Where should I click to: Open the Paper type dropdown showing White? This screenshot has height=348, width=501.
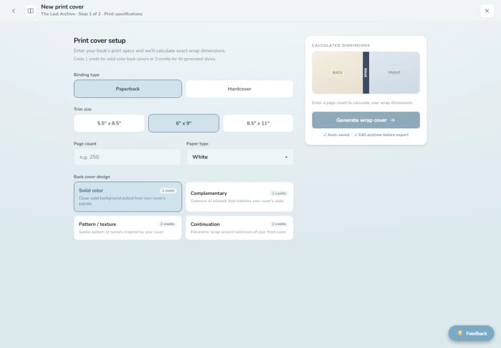point(240,157)
